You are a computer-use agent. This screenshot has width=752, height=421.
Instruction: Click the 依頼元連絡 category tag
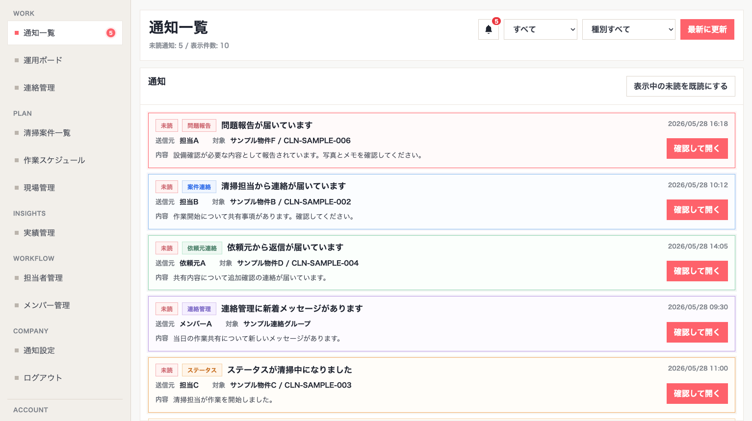point(202,248)
